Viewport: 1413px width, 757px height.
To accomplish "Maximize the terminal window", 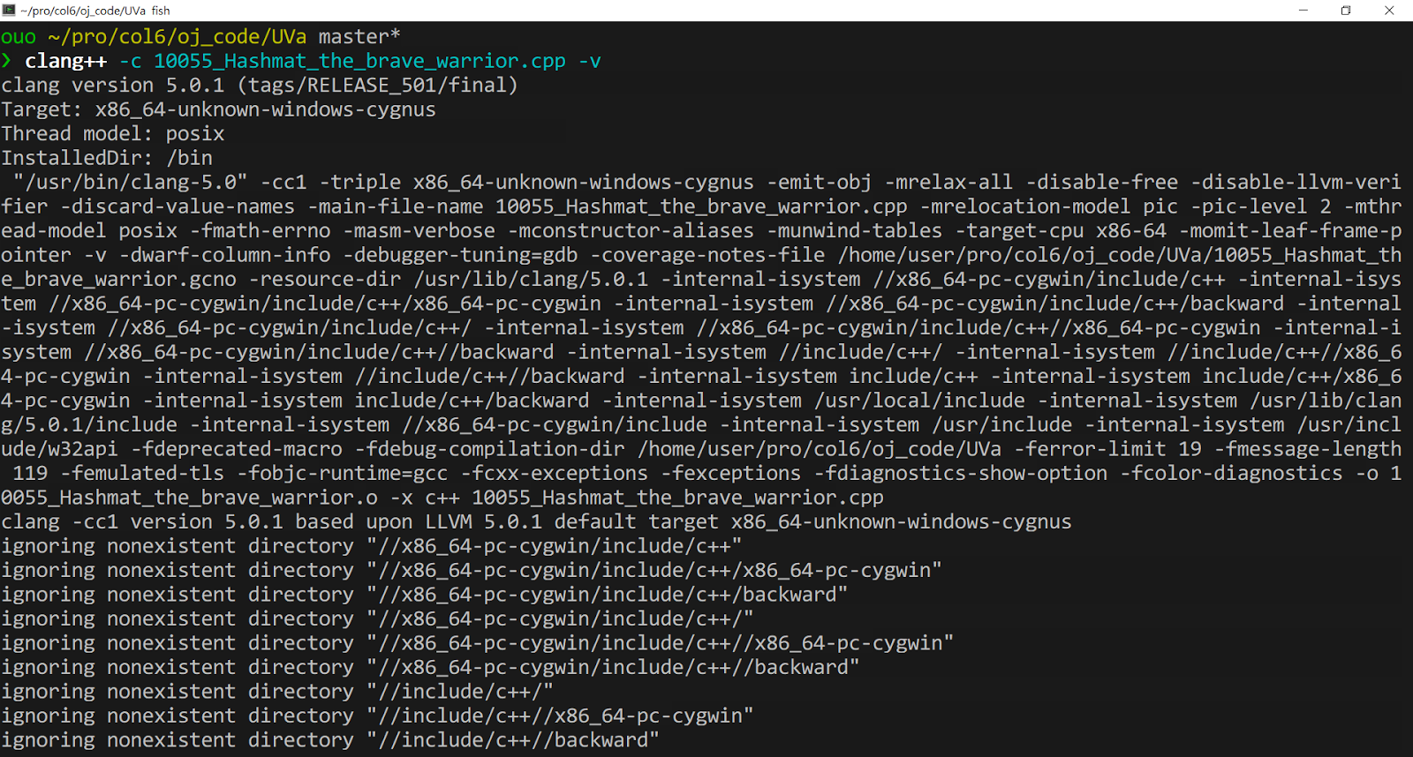I will 1346,11.
